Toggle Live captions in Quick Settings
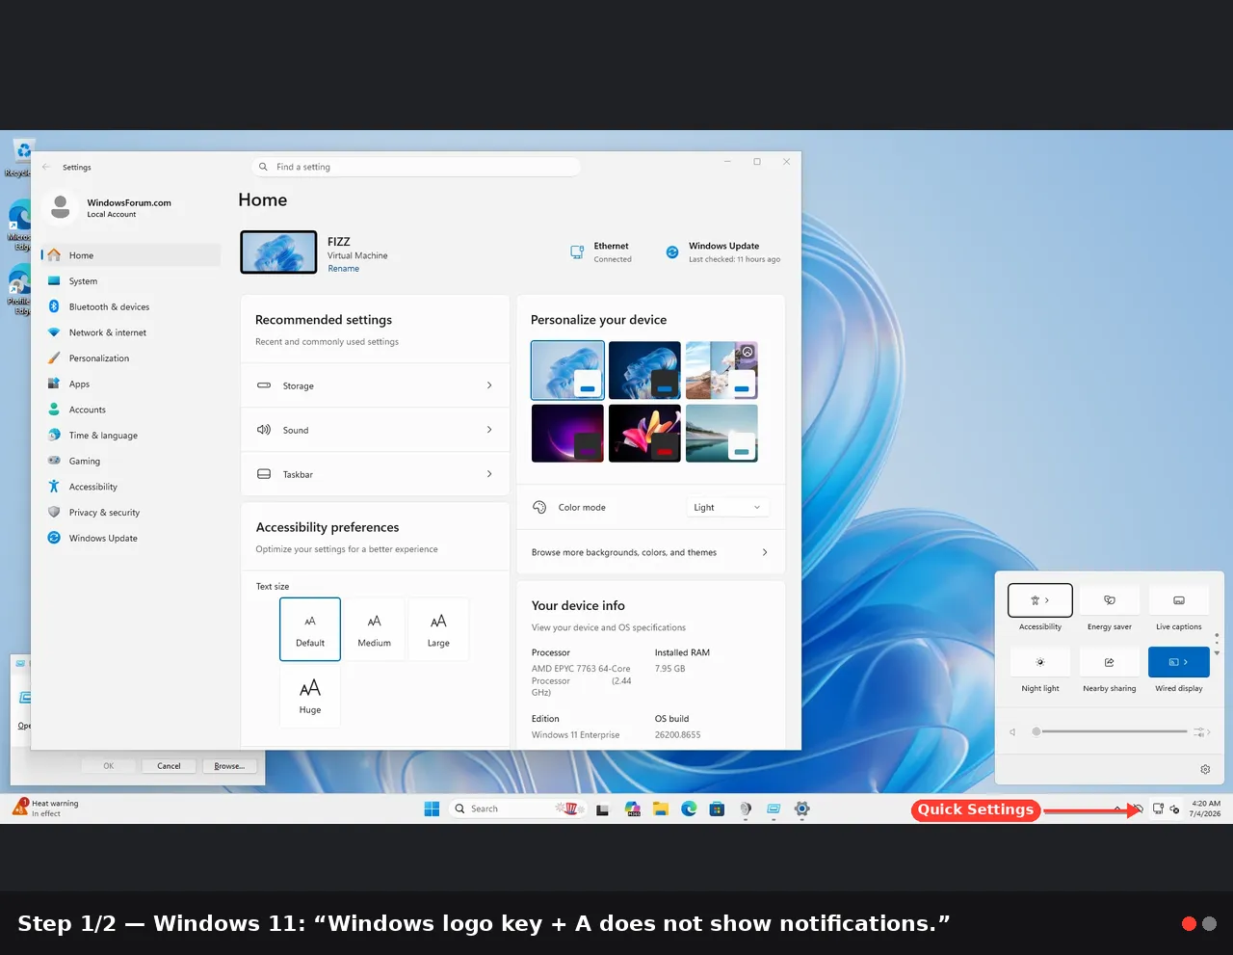1233x955 pixels. pos(1179,600)
